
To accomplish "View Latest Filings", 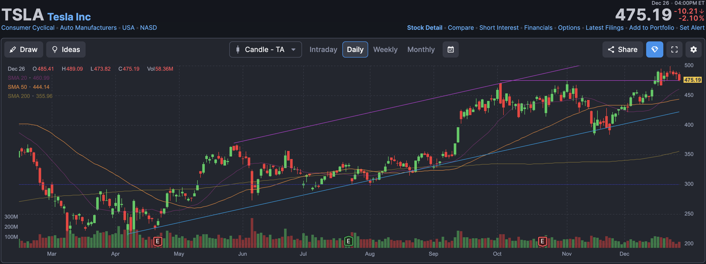I will (x=604, y=28).
